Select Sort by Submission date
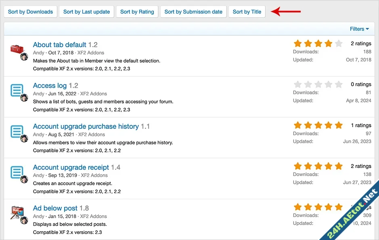This screenshot has width=379, height=240. [193, 12]
